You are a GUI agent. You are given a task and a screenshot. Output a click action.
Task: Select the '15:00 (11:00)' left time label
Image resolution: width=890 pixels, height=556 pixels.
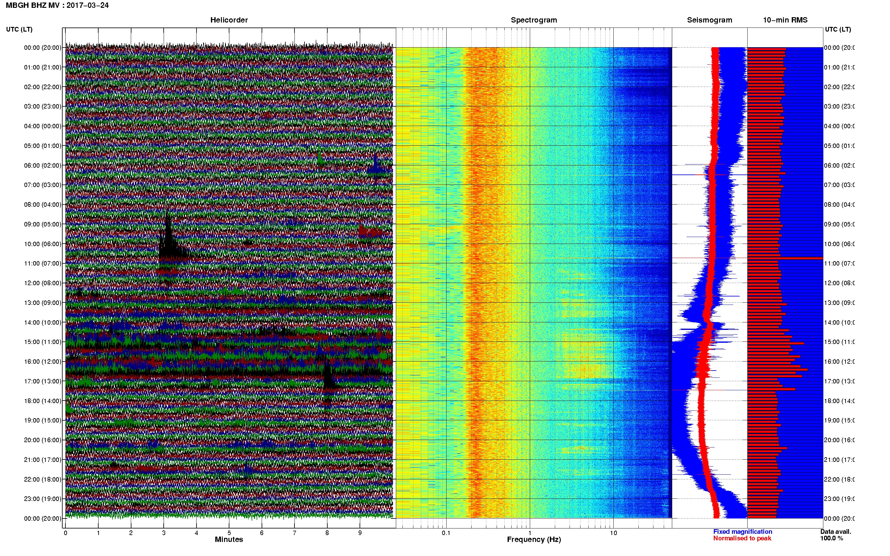[x=42, y=341]
